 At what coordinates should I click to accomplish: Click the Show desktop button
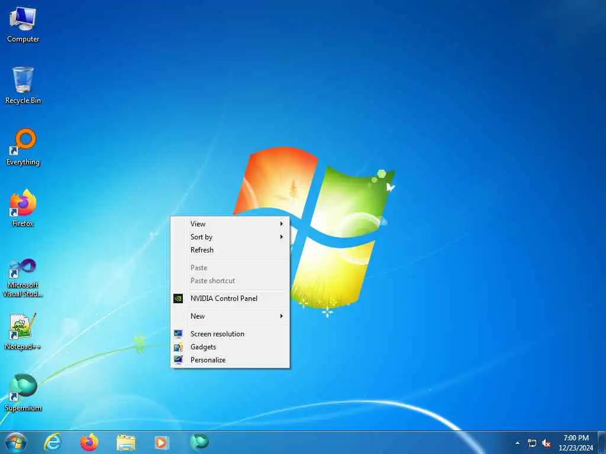pos(602,442)
